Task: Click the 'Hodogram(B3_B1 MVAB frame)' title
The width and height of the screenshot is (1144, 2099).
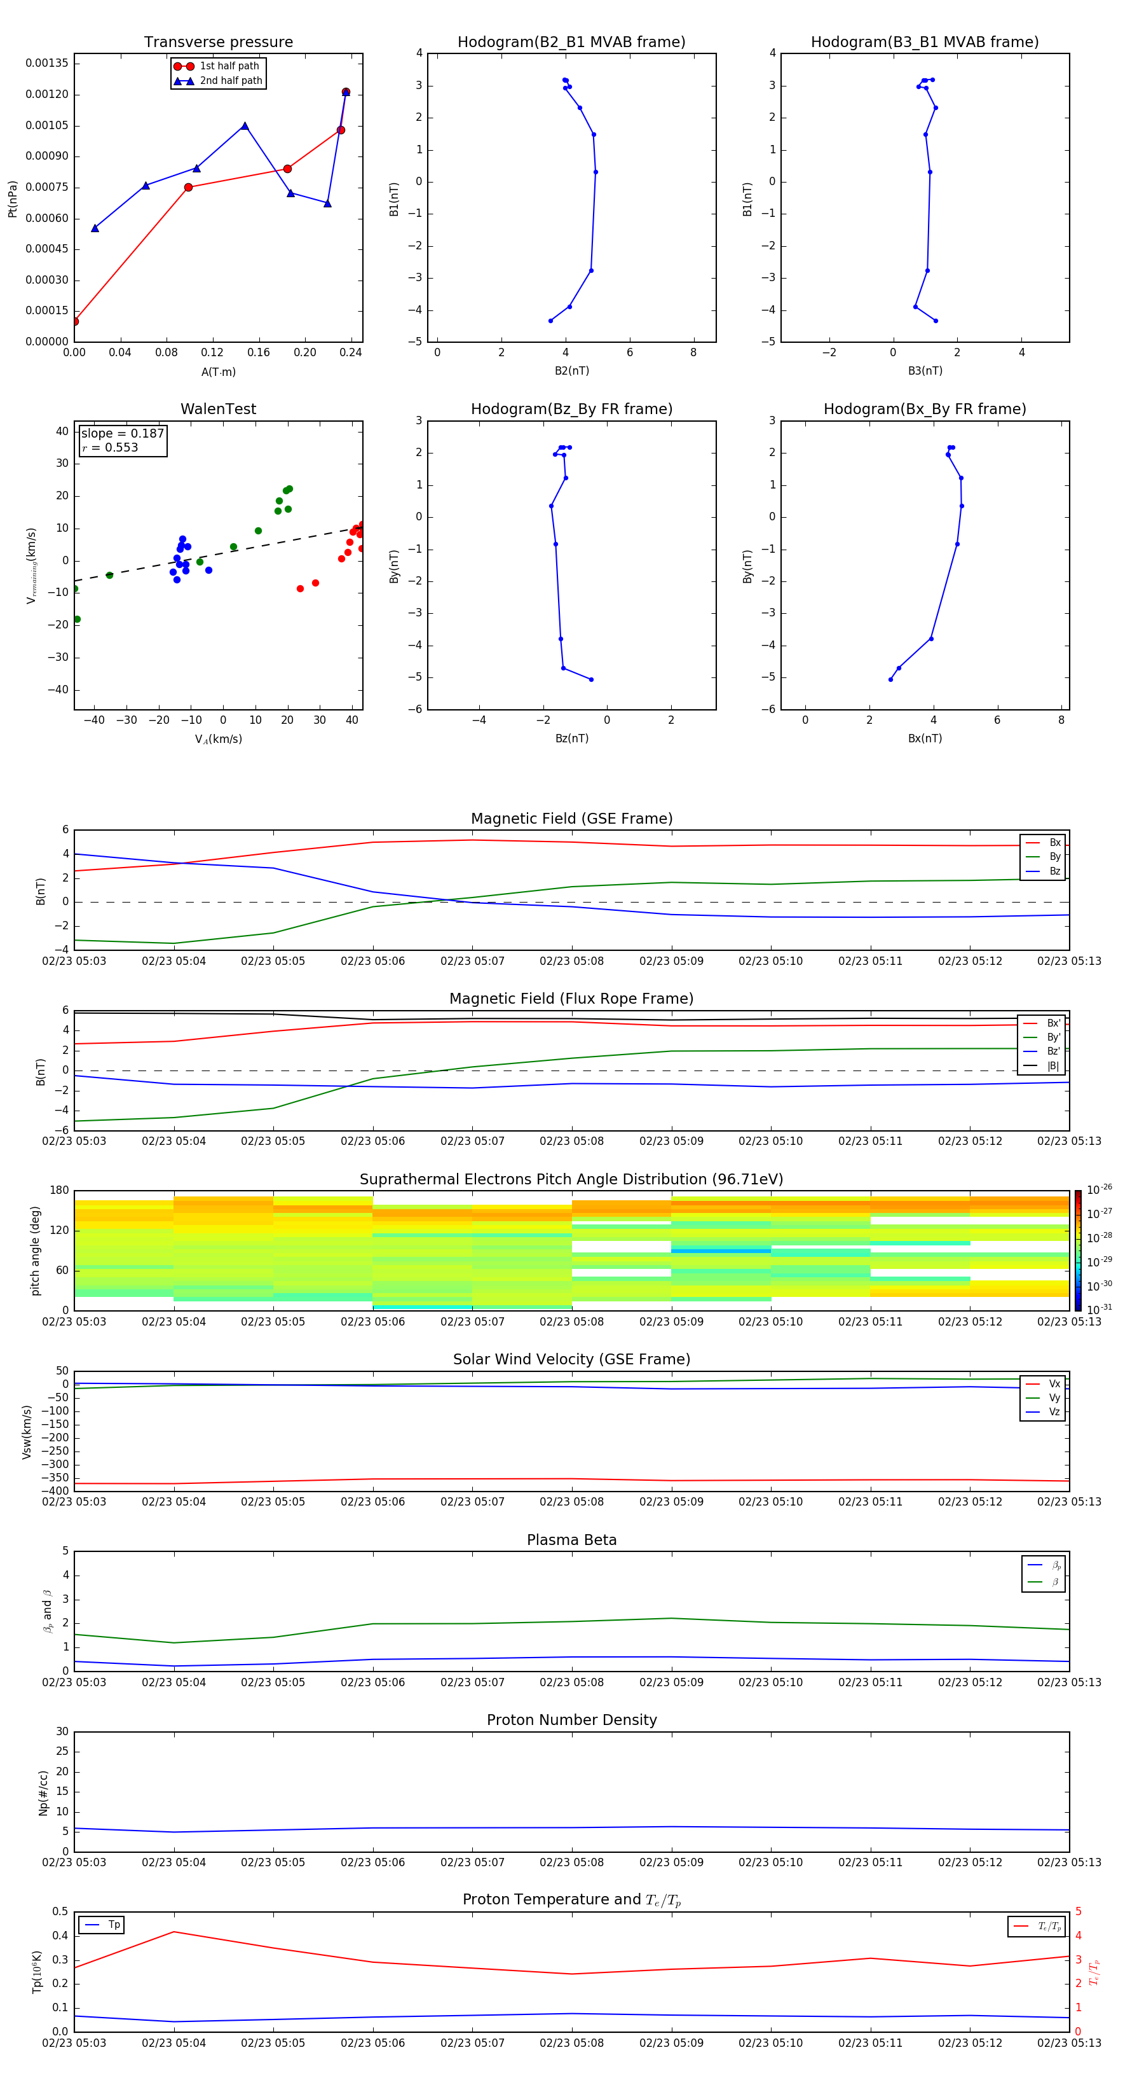Action: click(925, 43)
